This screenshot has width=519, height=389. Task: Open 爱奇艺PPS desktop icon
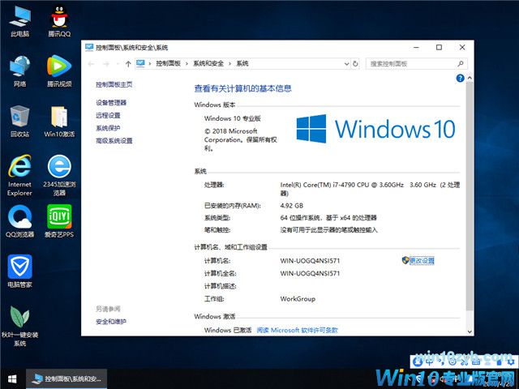tap(59, 221)
